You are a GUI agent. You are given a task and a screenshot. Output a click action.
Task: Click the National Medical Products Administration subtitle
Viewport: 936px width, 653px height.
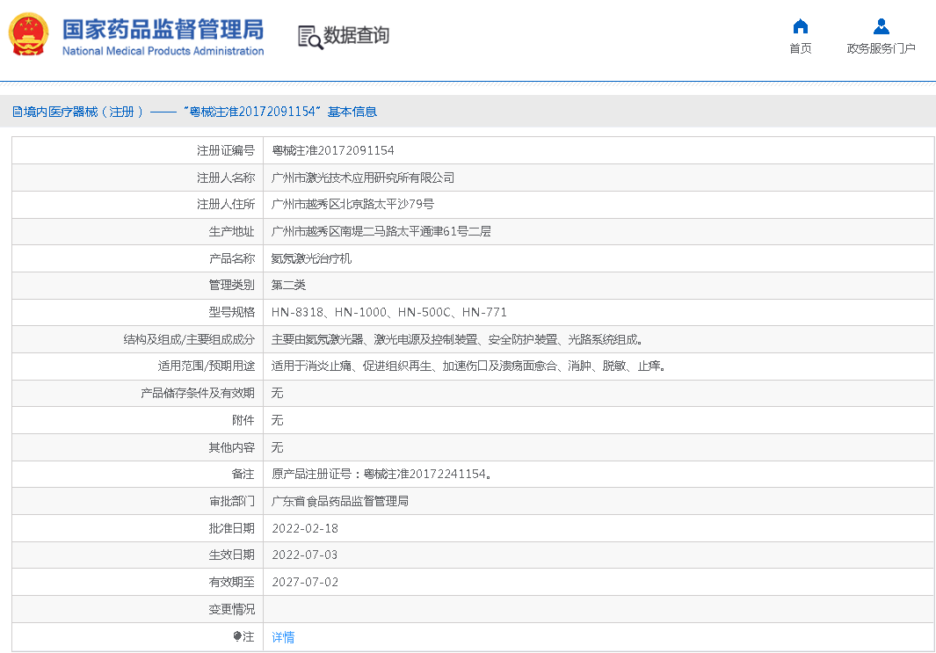163,51
